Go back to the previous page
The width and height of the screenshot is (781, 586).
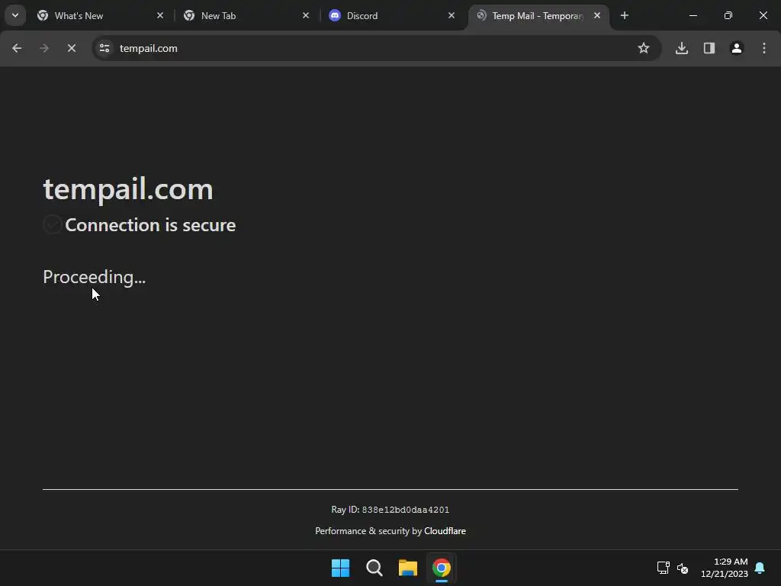click(17, 48)
